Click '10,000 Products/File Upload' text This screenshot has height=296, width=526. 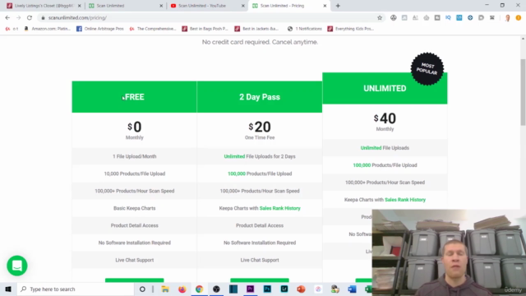tap(135, 173)
